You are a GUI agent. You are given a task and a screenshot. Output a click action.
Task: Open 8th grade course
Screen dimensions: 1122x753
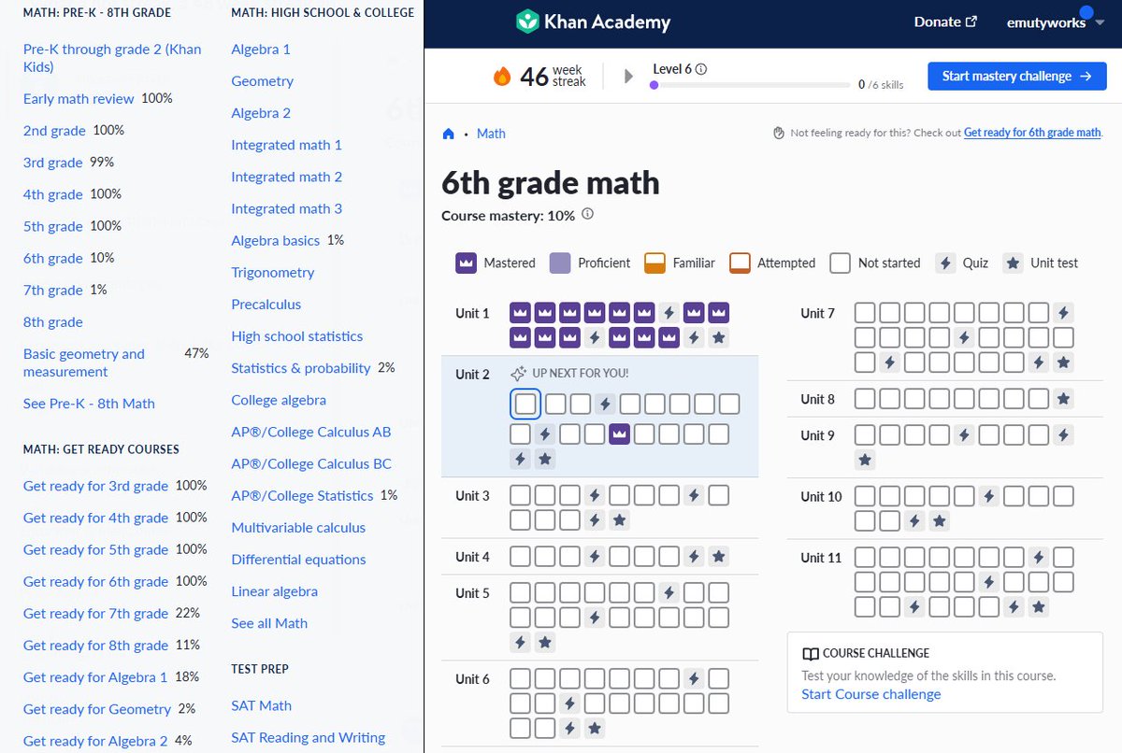[x=53, y=321]
